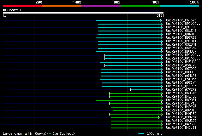Click the cyan alignment bar for UniRef100_B9H3J7
The image size is (202, 136).
[x=128, y=52]
